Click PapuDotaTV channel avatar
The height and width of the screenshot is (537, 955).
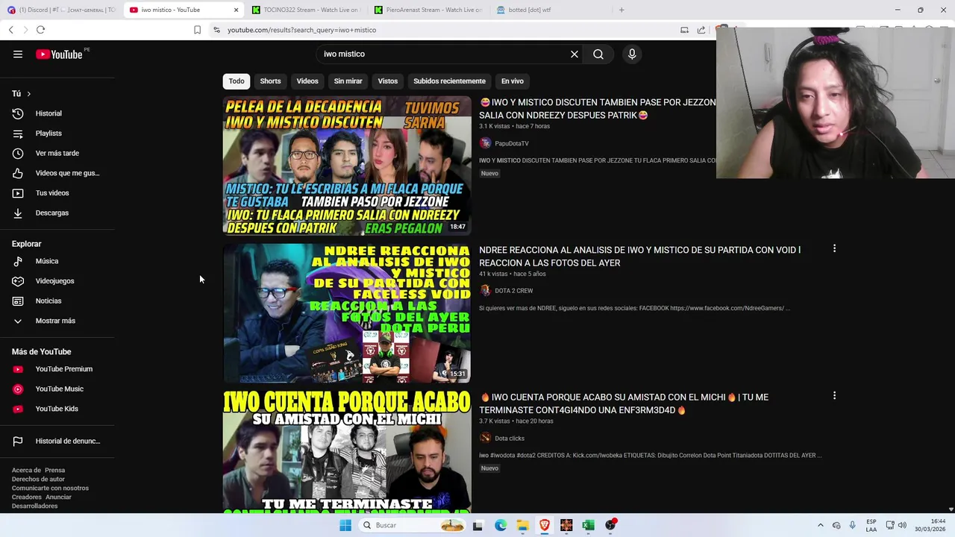(x=485, y=143)
